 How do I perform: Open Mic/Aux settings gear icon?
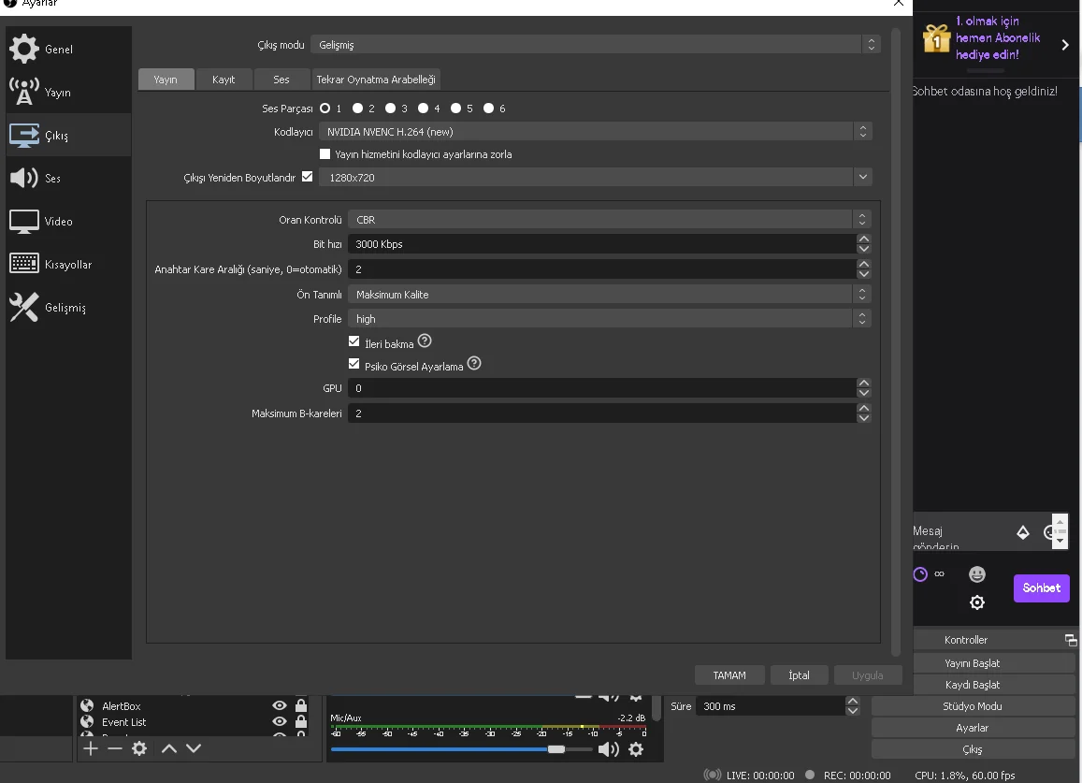(x=636, y=749)
